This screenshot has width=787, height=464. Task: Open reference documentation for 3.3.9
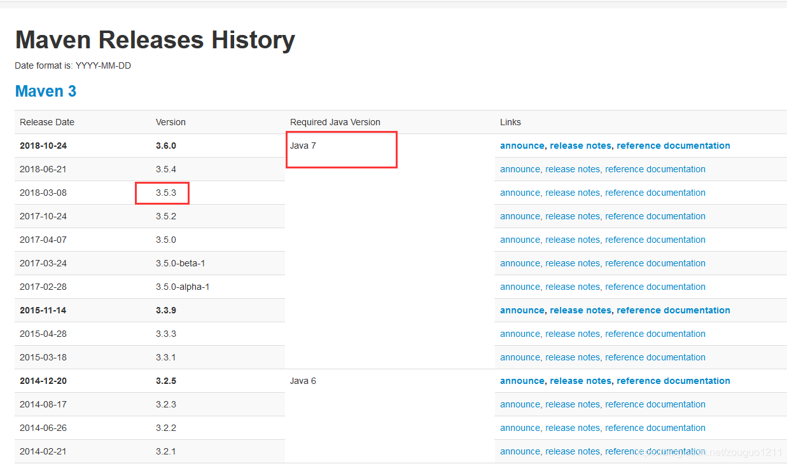(x=673, y=310)
